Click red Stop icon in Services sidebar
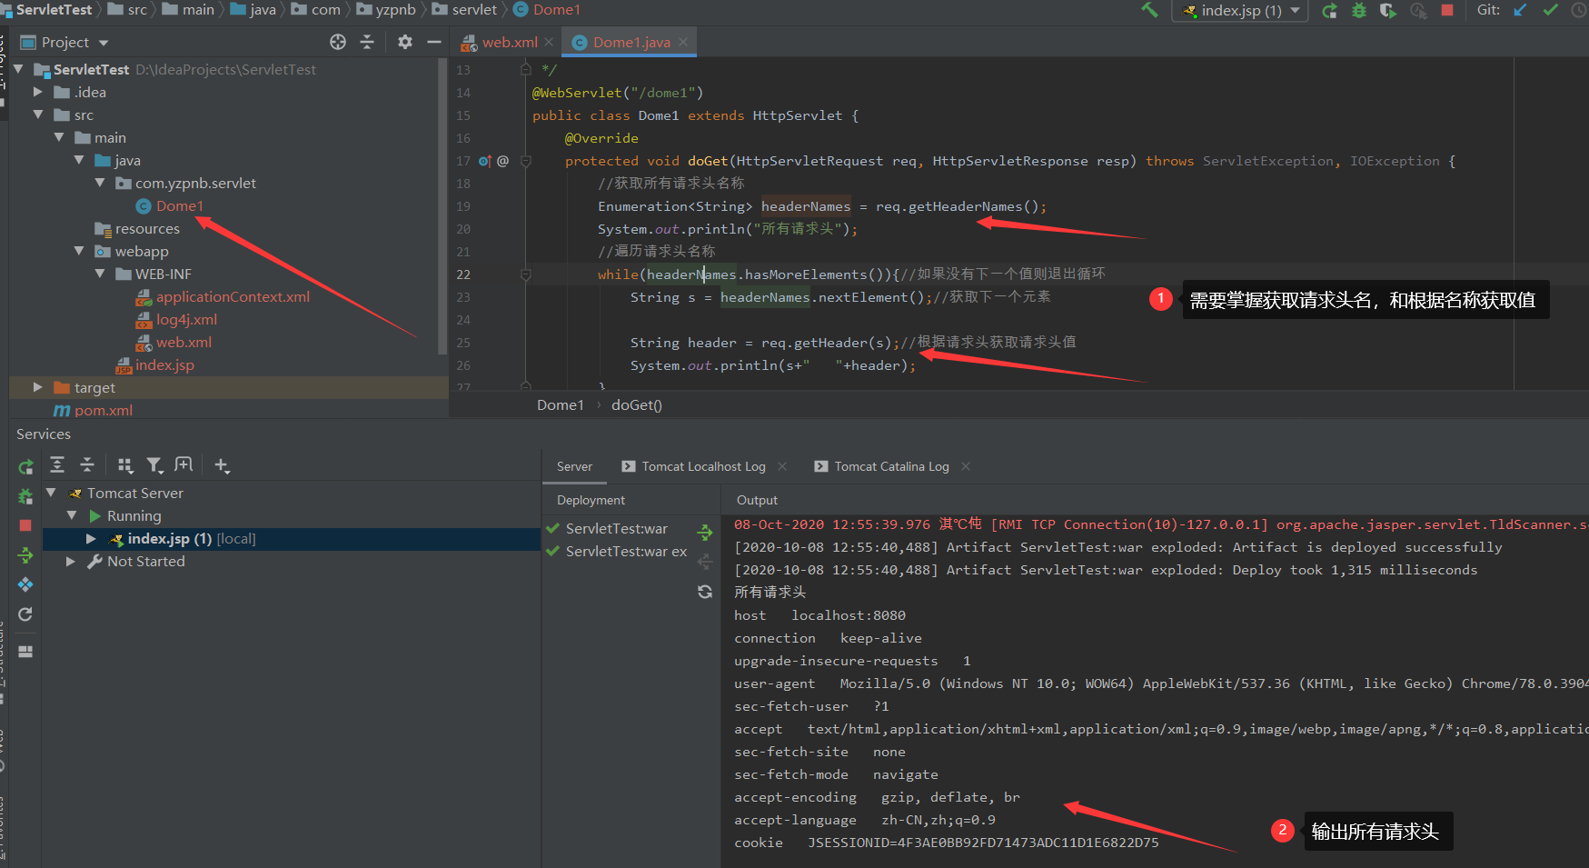 point(25,525)
